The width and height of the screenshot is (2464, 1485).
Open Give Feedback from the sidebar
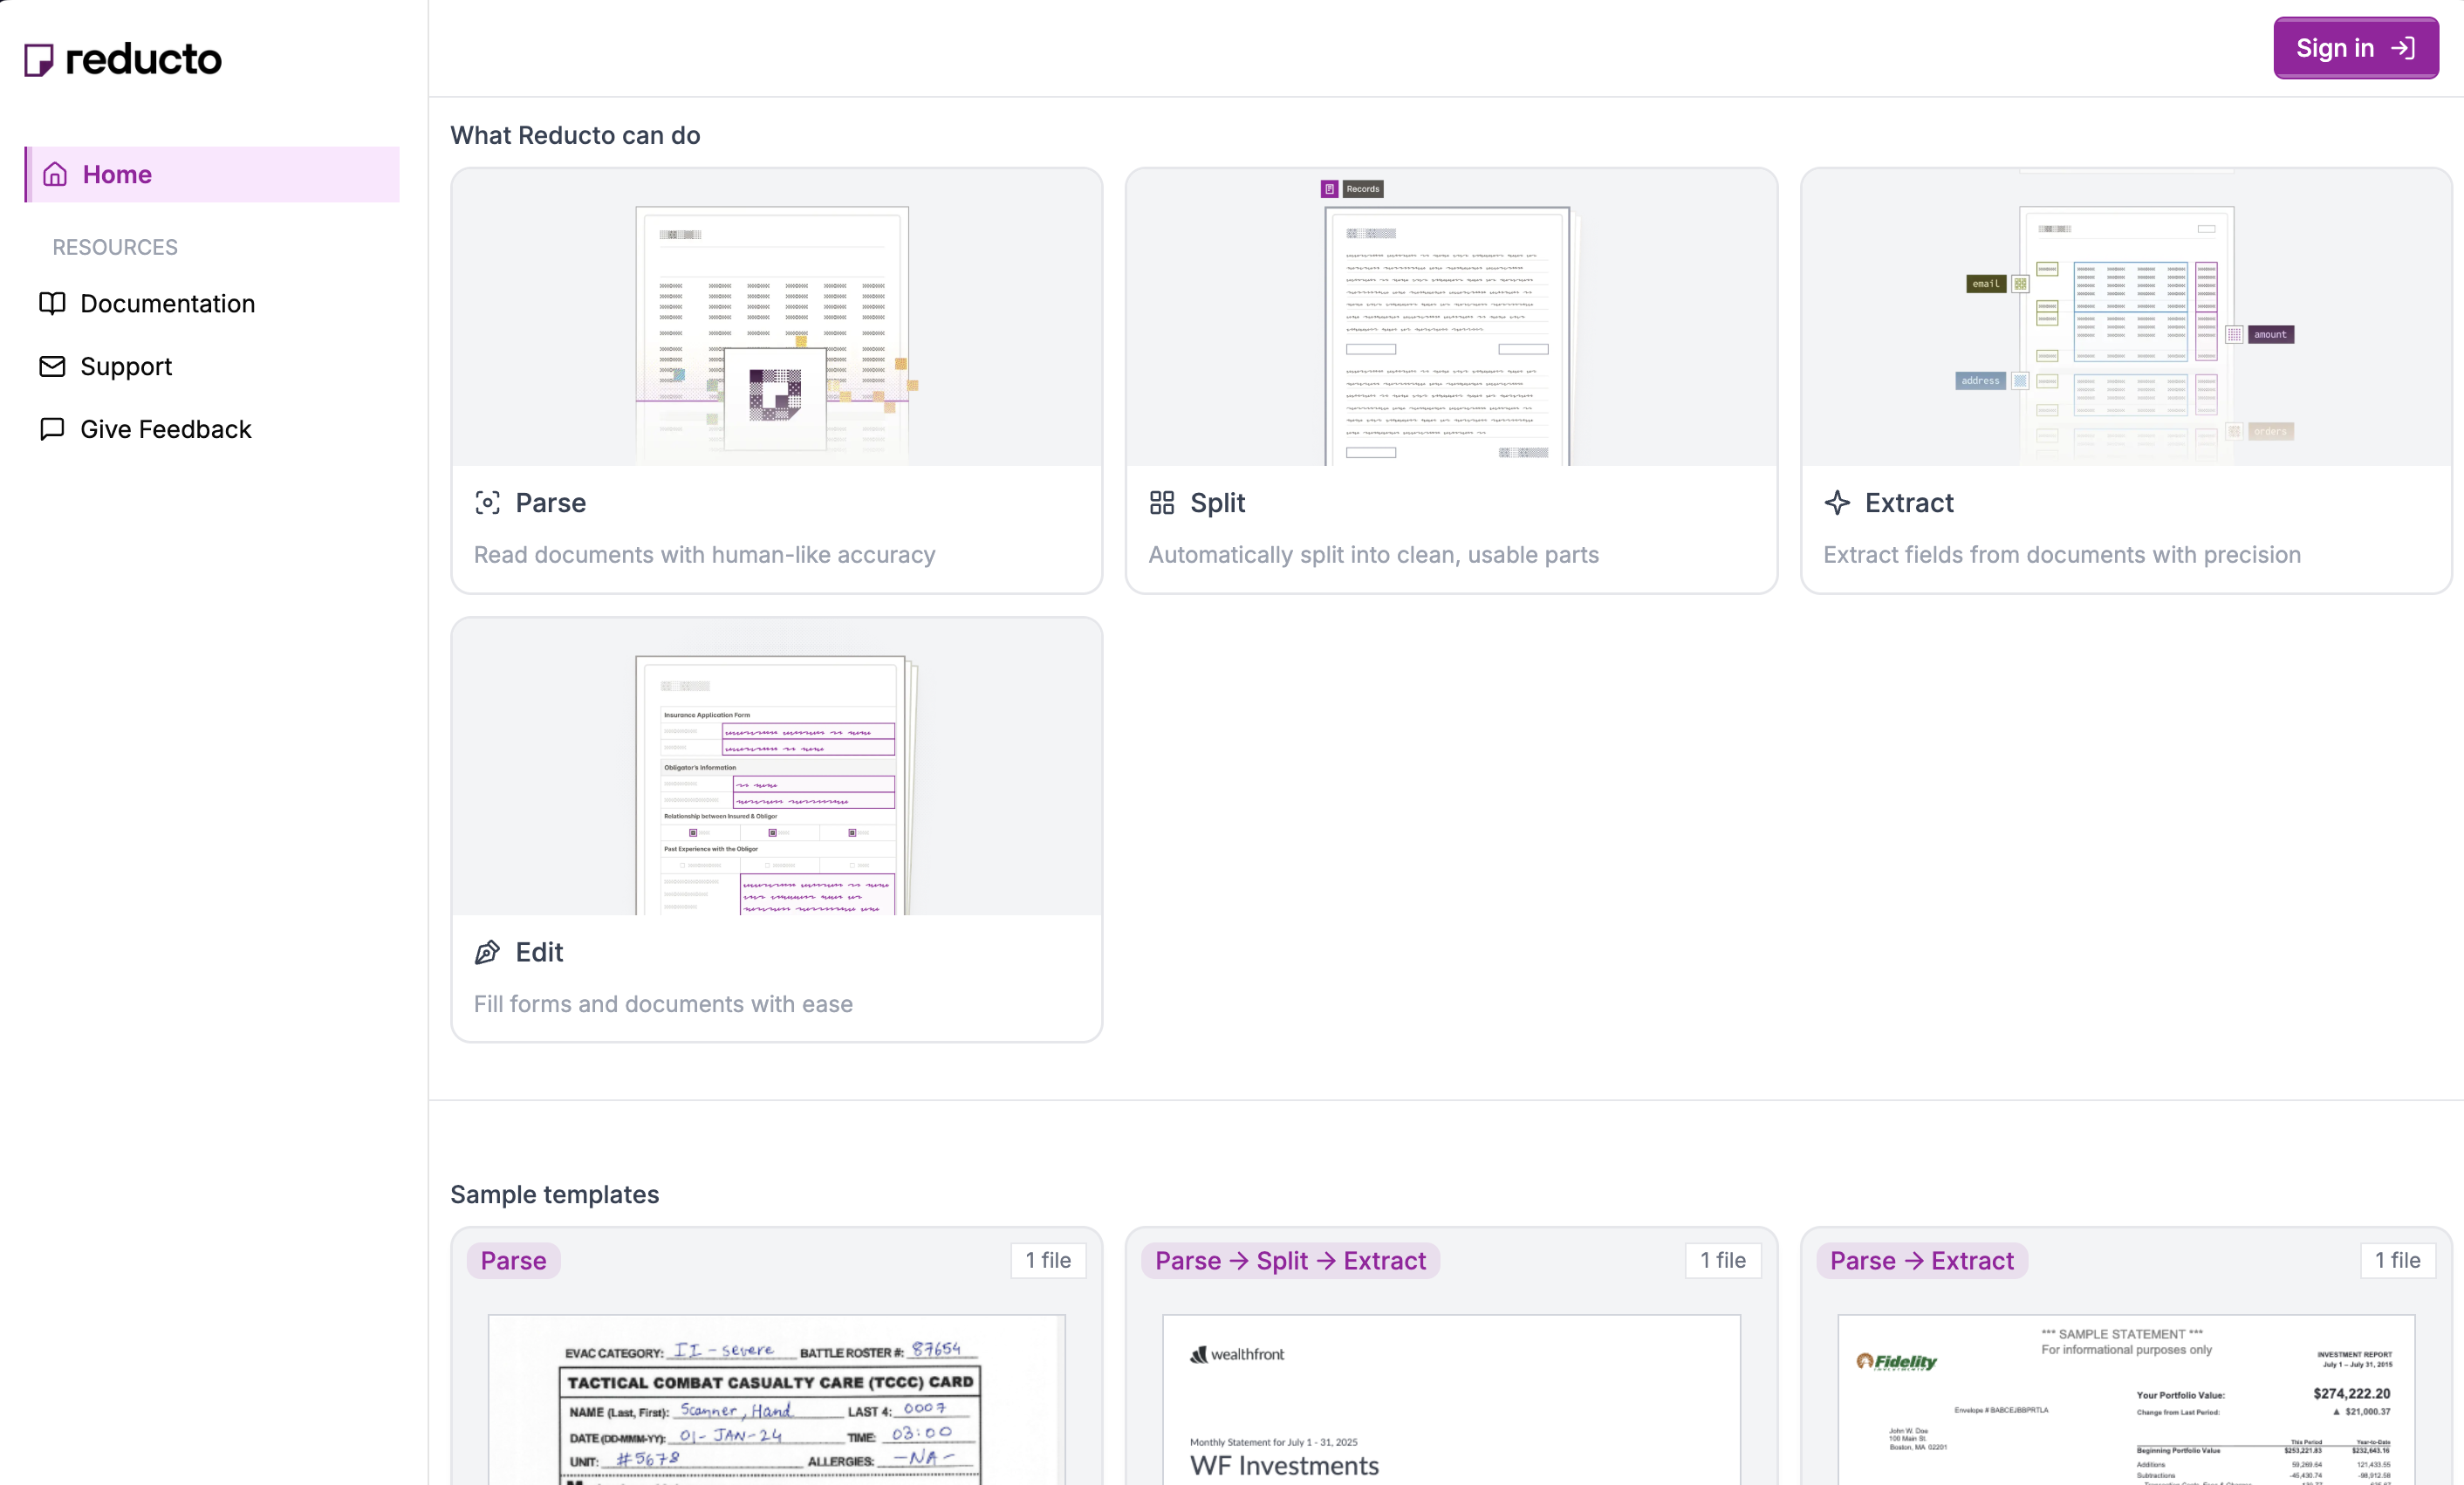pos(165,429)
